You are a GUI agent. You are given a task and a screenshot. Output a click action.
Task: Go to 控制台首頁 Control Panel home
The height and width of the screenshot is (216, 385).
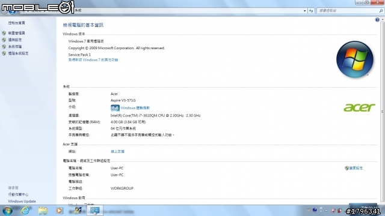point(16,23)
